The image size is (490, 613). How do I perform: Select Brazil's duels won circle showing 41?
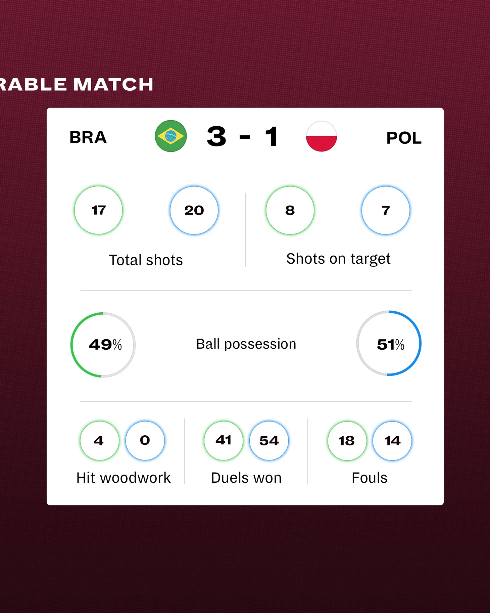point(224,441)
